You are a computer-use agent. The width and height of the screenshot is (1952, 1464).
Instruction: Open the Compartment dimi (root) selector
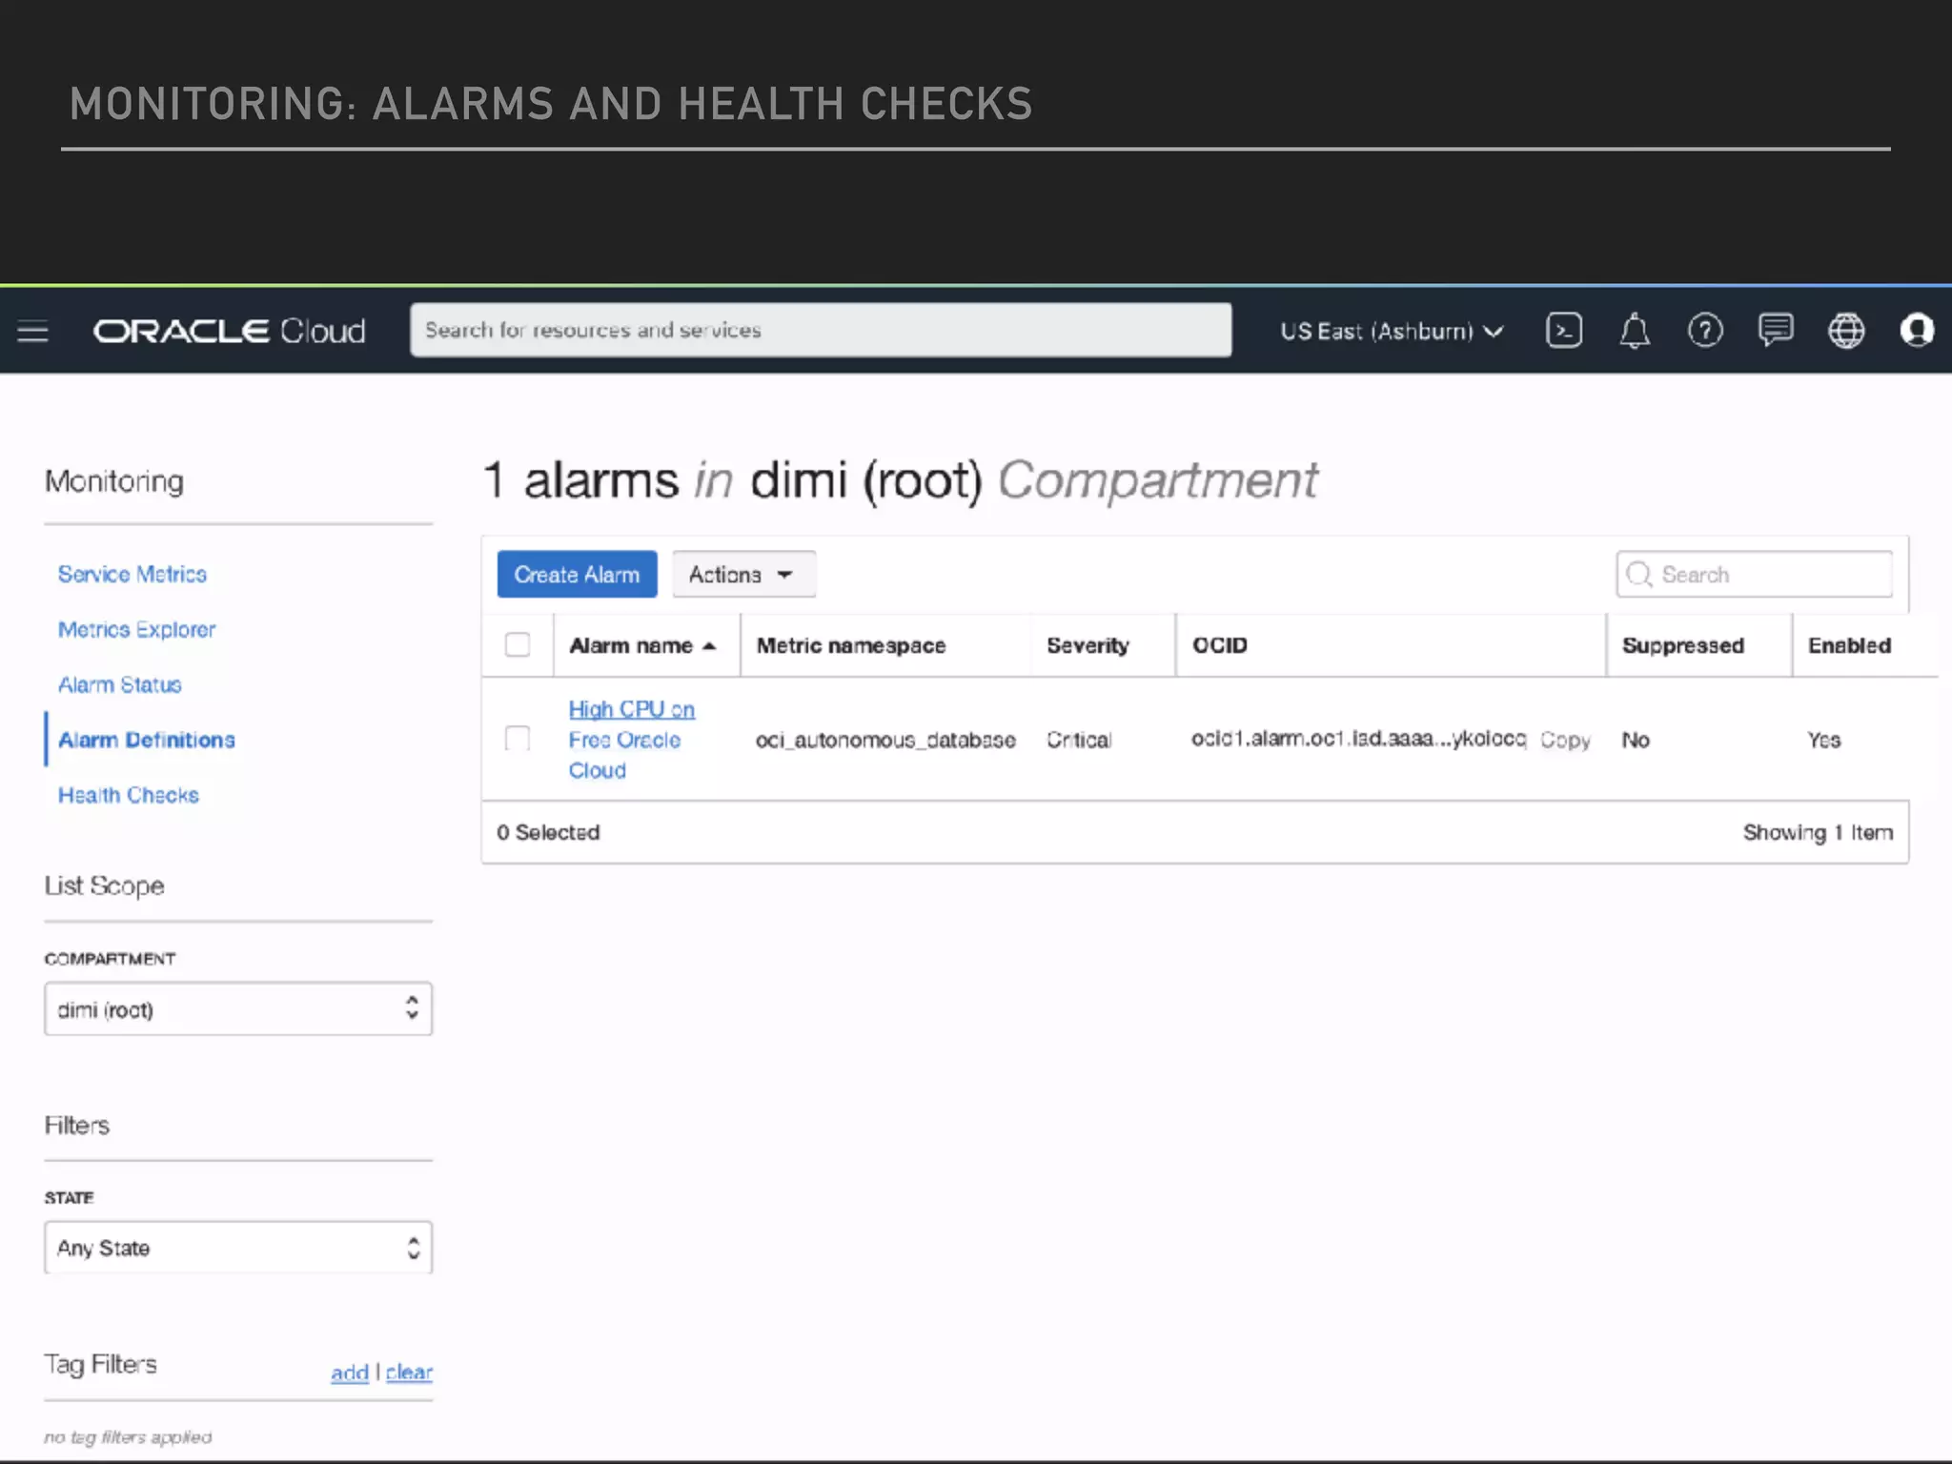click(238, 1008)
